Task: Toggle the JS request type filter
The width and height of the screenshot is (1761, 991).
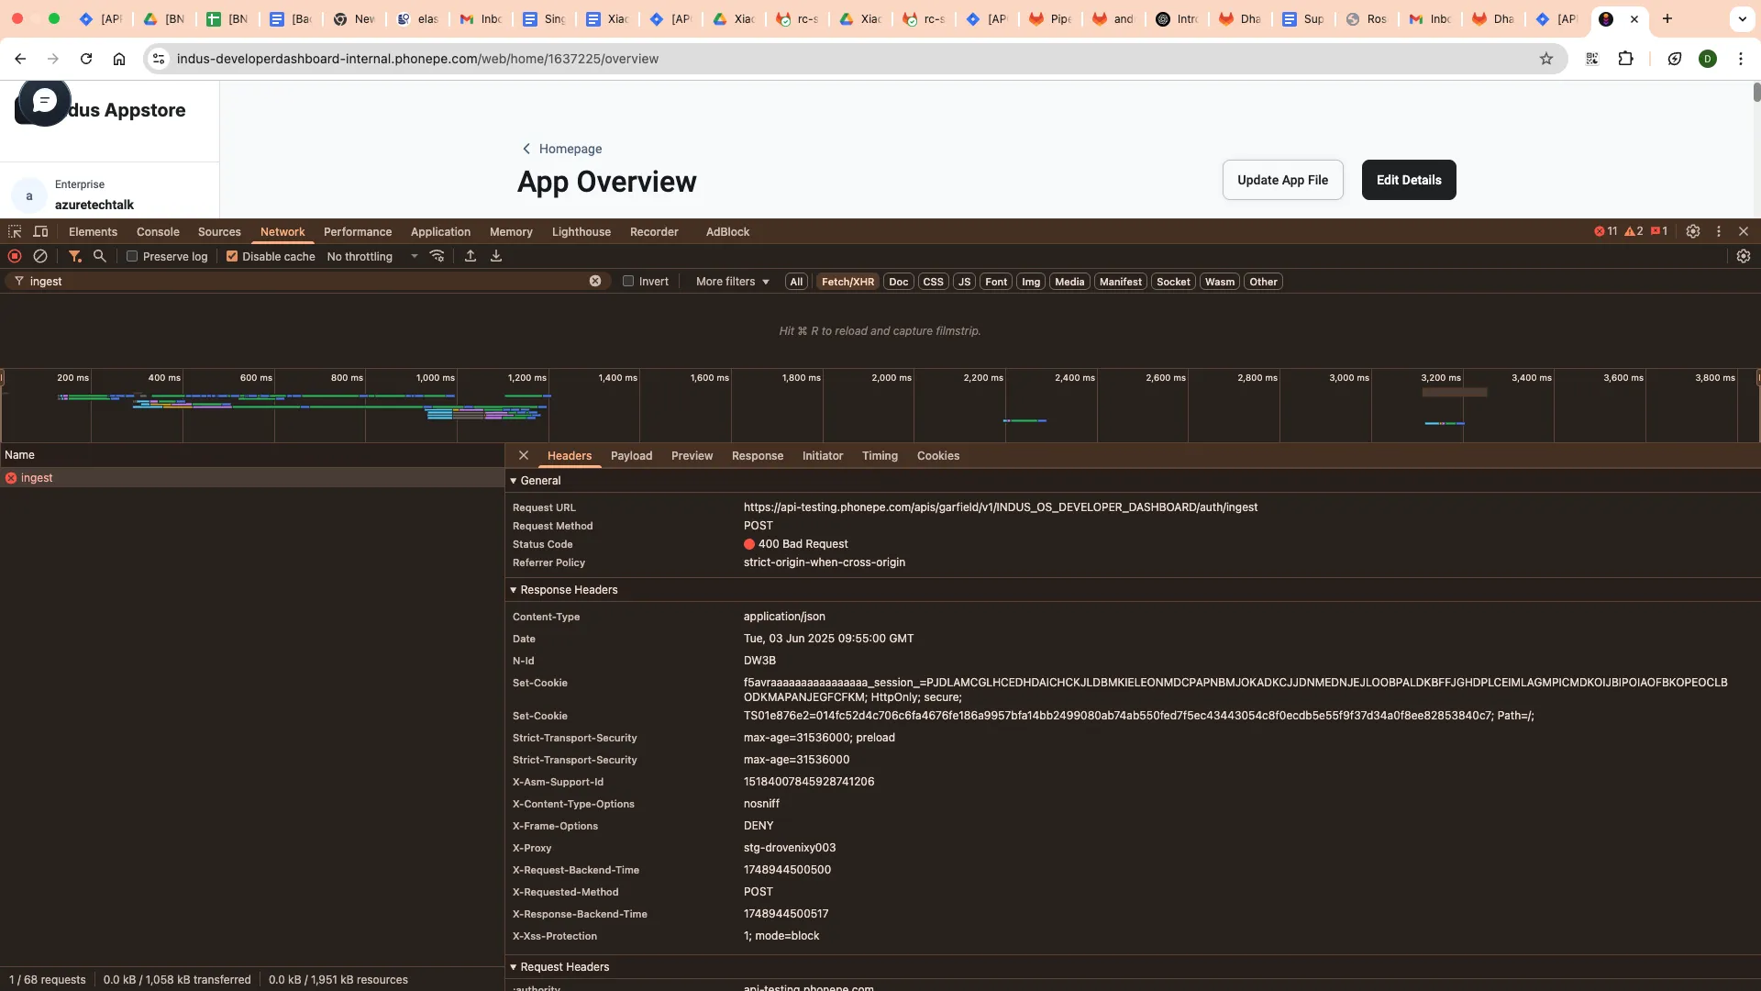Action: point(964,282)
